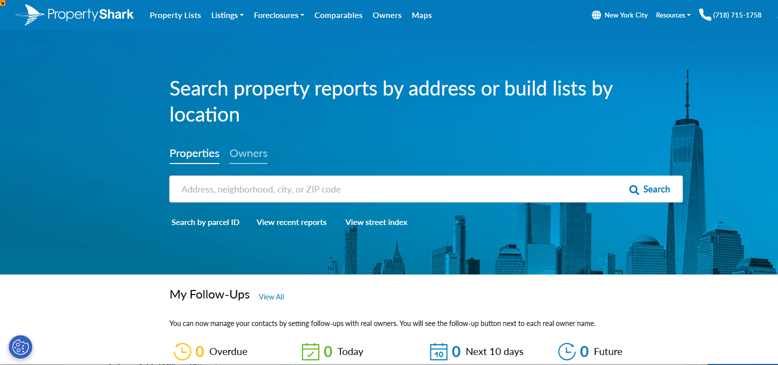Expand the Listings dropdown menu
Screen dimensions: 778x365
pyautogui.click(x=227, y=15)
